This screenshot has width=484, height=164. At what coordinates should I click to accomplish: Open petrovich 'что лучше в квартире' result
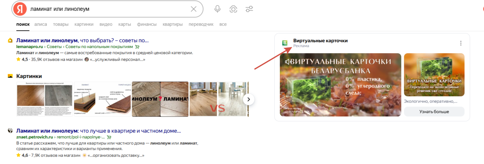[98, 131]
